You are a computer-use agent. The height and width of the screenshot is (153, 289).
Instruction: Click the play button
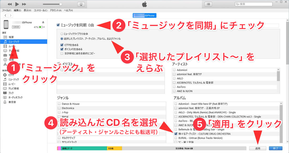(17, 4)
